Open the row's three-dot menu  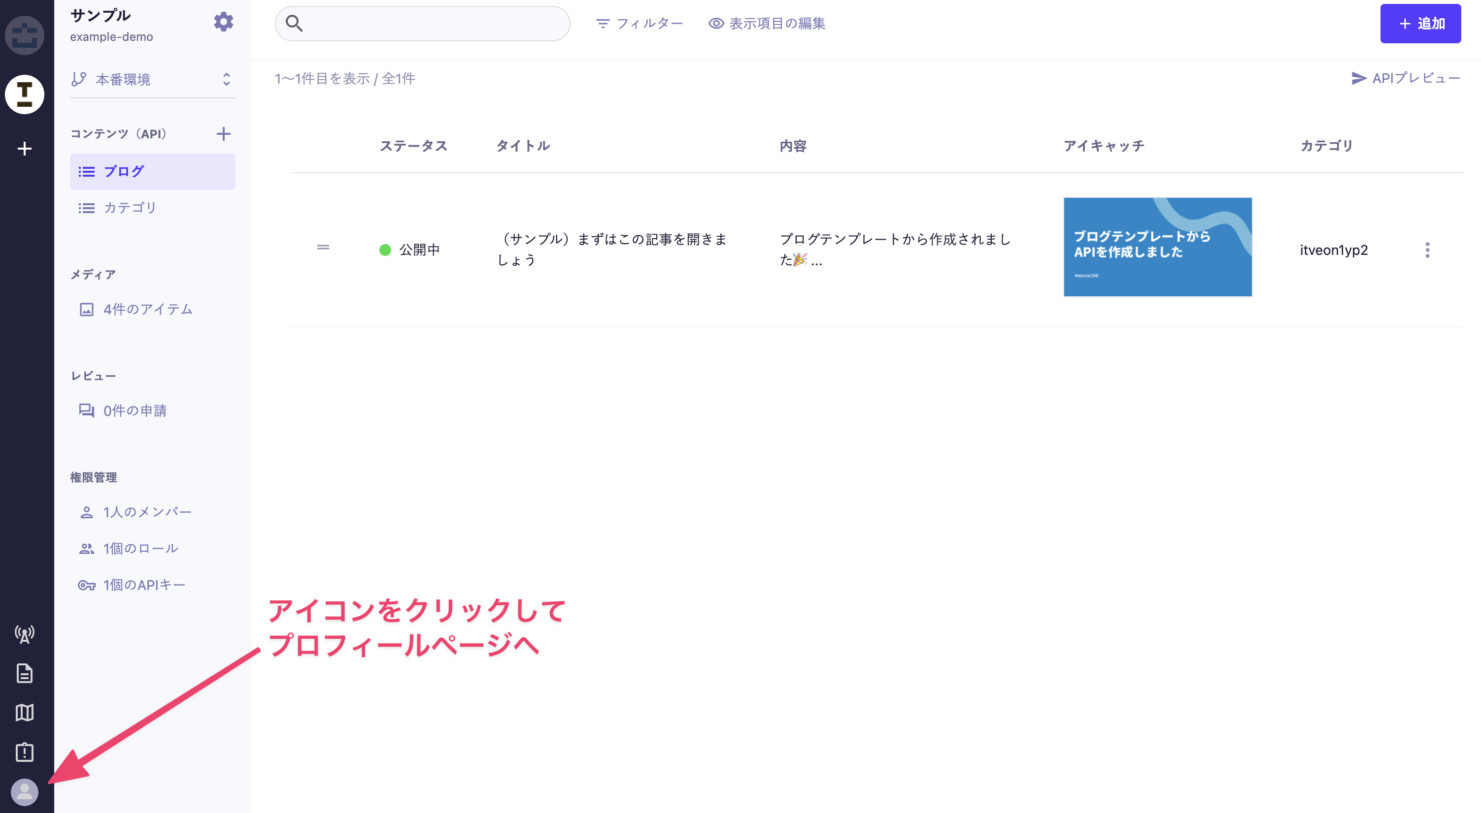click(x=1427, y=250)
